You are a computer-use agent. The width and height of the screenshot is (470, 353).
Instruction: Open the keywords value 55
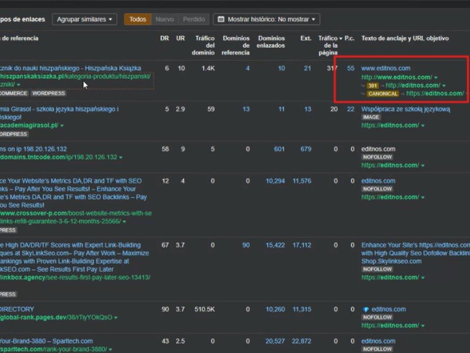coord(351,68)
